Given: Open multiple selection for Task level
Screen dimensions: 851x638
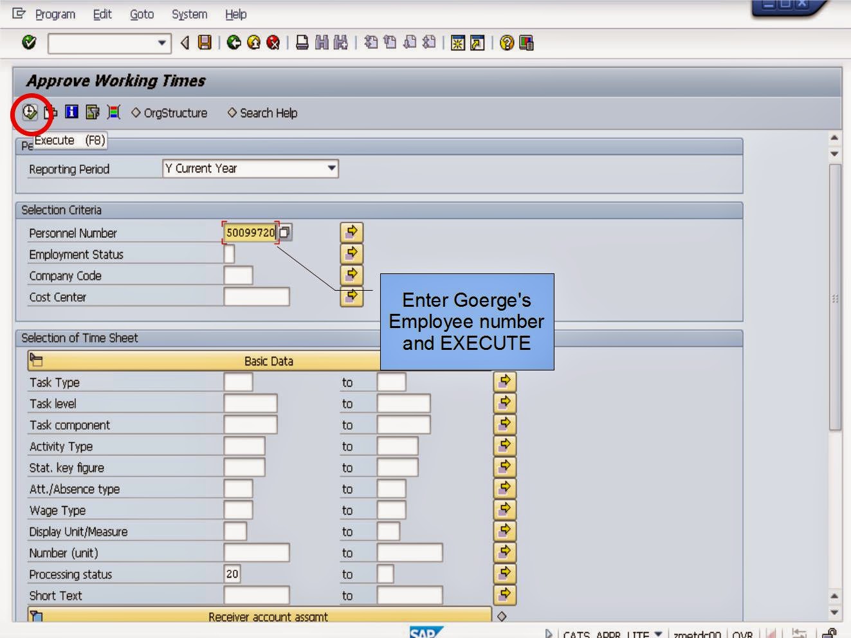Looking at the screenshot, I should (505, 403).
